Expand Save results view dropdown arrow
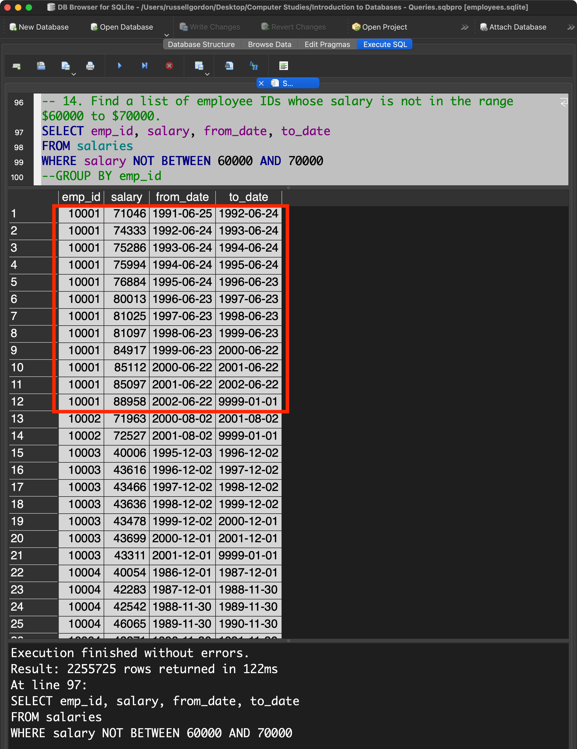 tap(207, 74)
